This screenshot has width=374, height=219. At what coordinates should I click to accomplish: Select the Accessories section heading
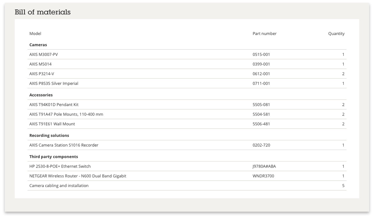click(41, 95)
